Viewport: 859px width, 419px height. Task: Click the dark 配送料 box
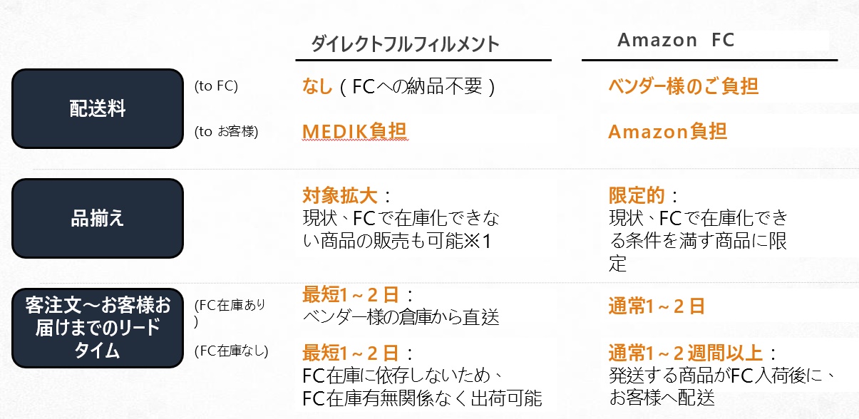coord(97,108)
